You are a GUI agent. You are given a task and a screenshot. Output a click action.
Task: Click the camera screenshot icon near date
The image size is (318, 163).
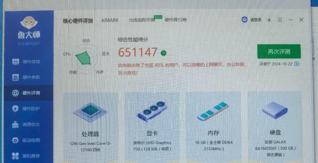[x=297, y=64]
